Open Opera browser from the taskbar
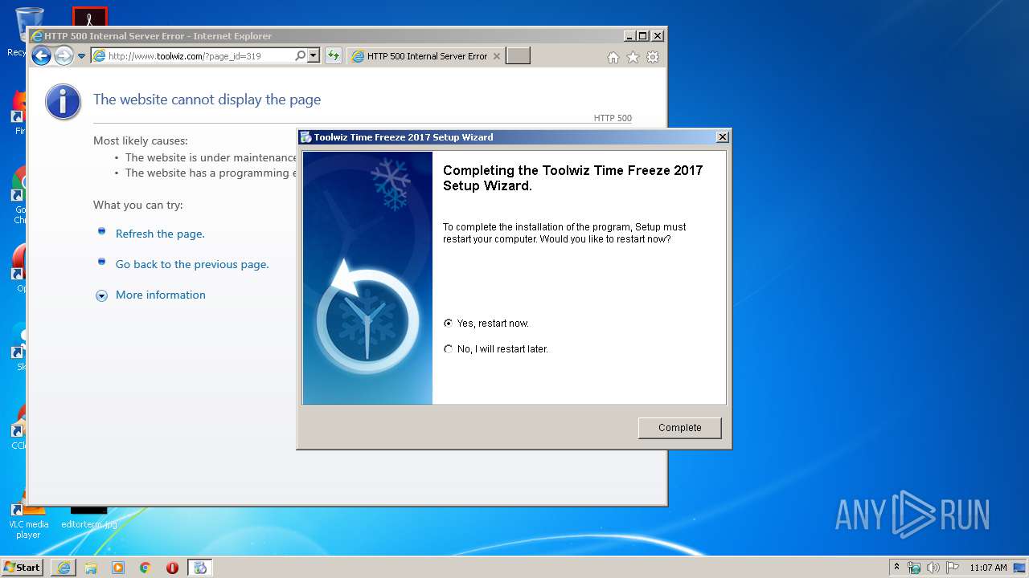Viewport: 1029px width, 578px height. pyautogui.click(x=172, y=568)
